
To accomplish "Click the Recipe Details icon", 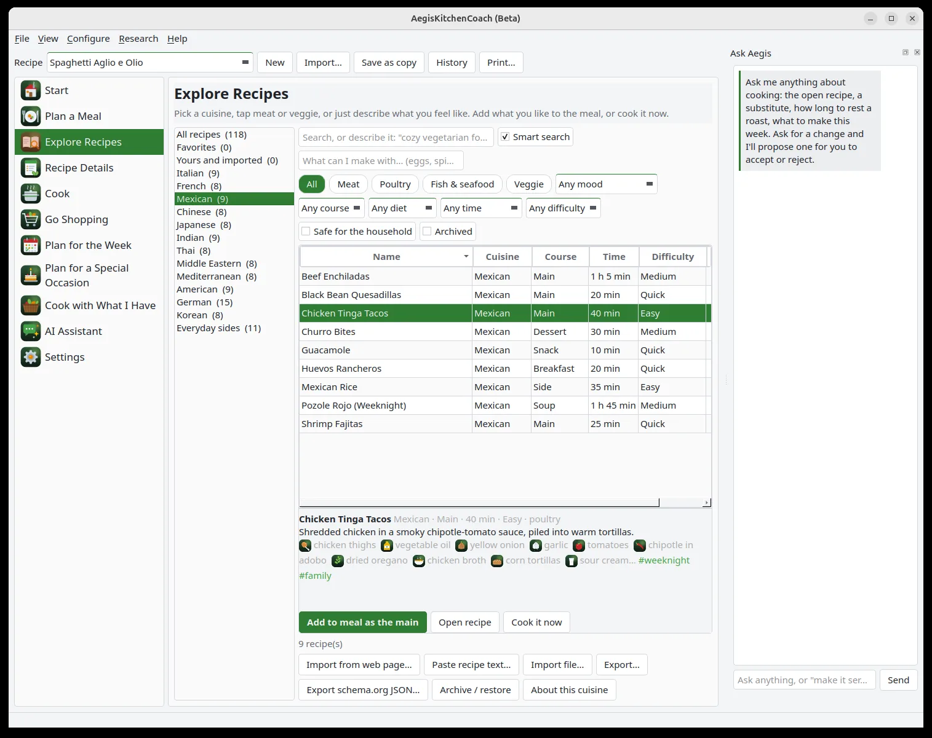I will (x=31, y=168).
